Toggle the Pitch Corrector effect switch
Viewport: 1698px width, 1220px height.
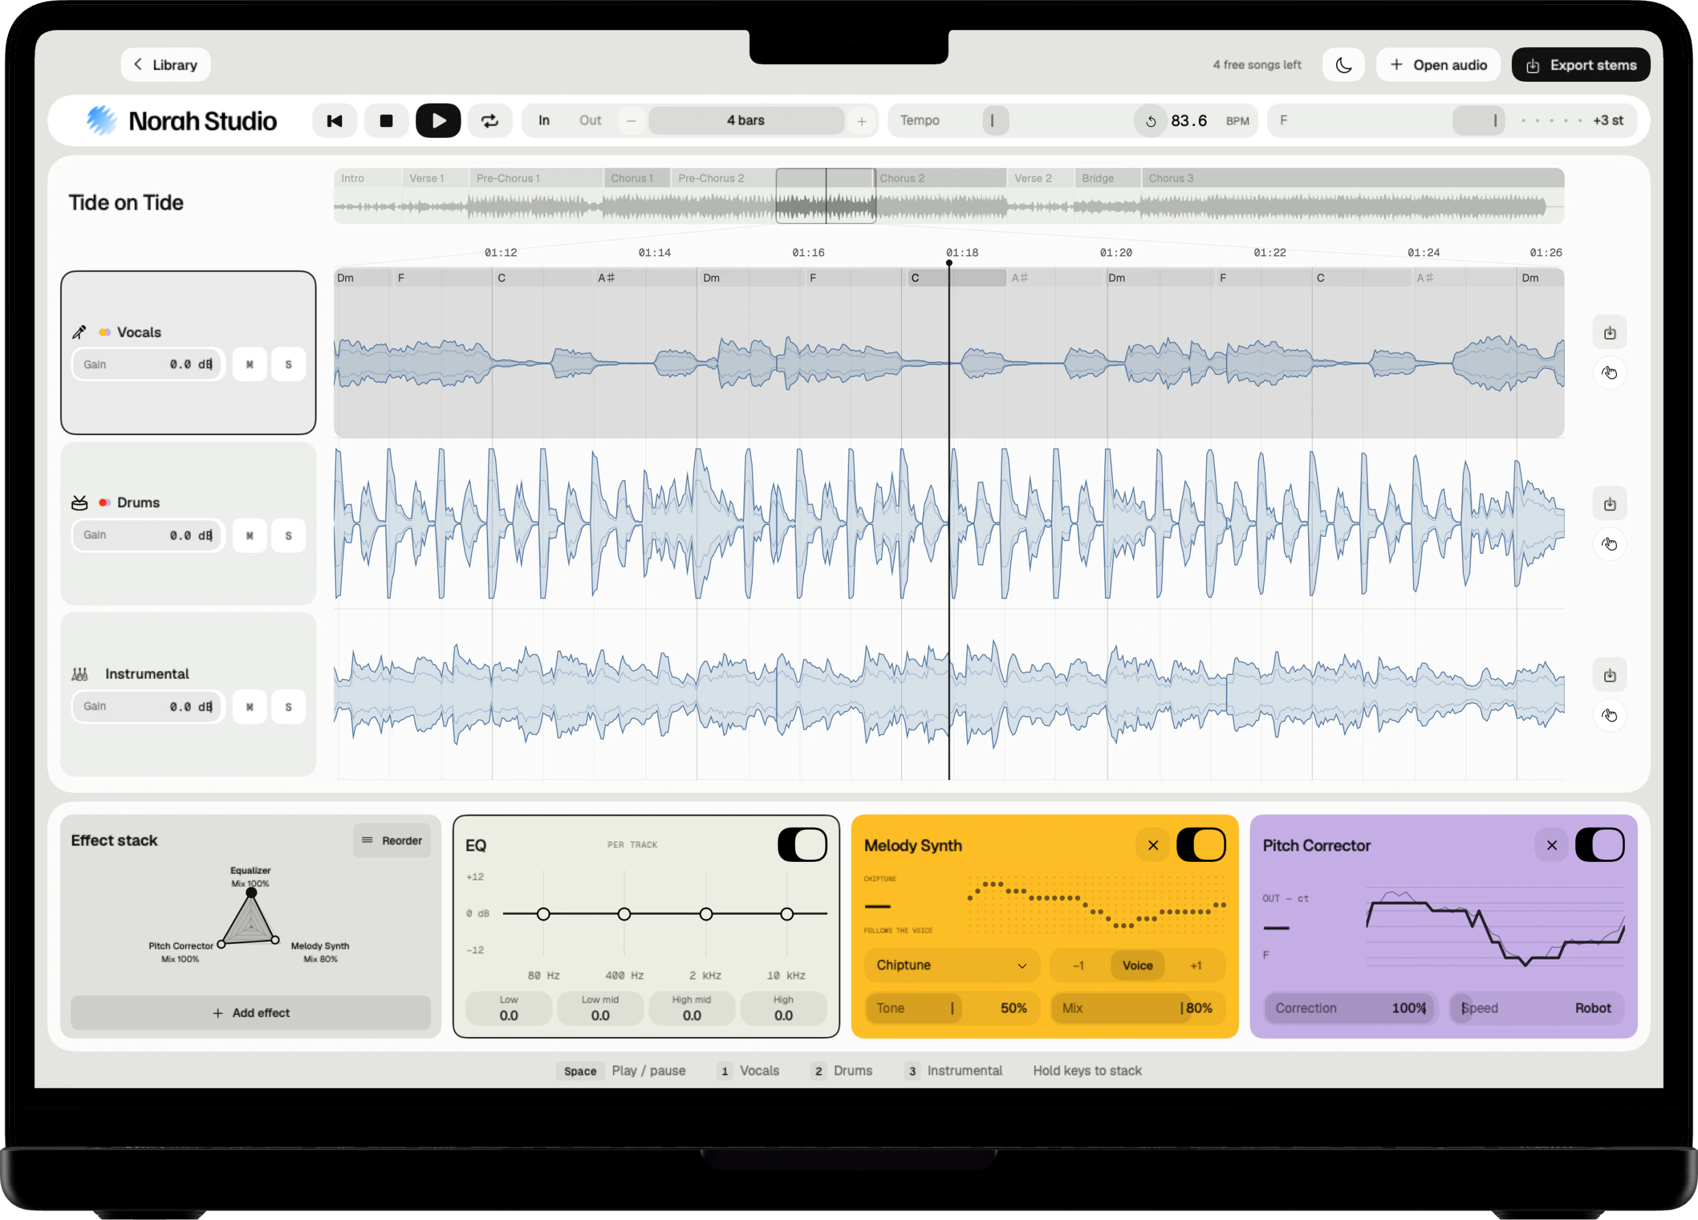tap(1600, 845)
